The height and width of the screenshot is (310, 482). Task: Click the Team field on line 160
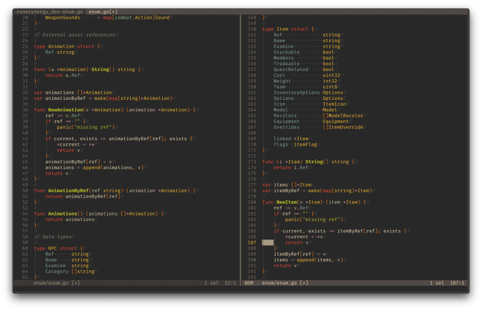(x=279, y=87)
